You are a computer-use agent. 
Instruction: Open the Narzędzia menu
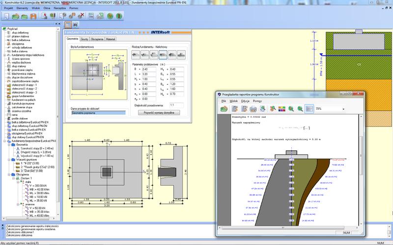(61, 8)
